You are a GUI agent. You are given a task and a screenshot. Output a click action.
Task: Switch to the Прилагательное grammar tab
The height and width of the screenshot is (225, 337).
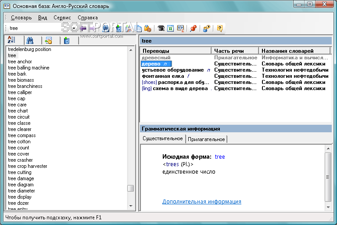(206, 139)
